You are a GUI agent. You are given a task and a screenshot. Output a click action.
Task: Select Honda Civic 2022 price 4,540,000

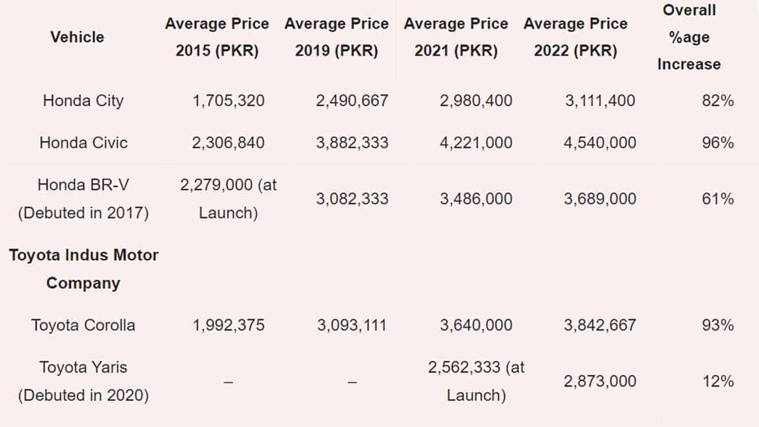[x=599, y=142]
